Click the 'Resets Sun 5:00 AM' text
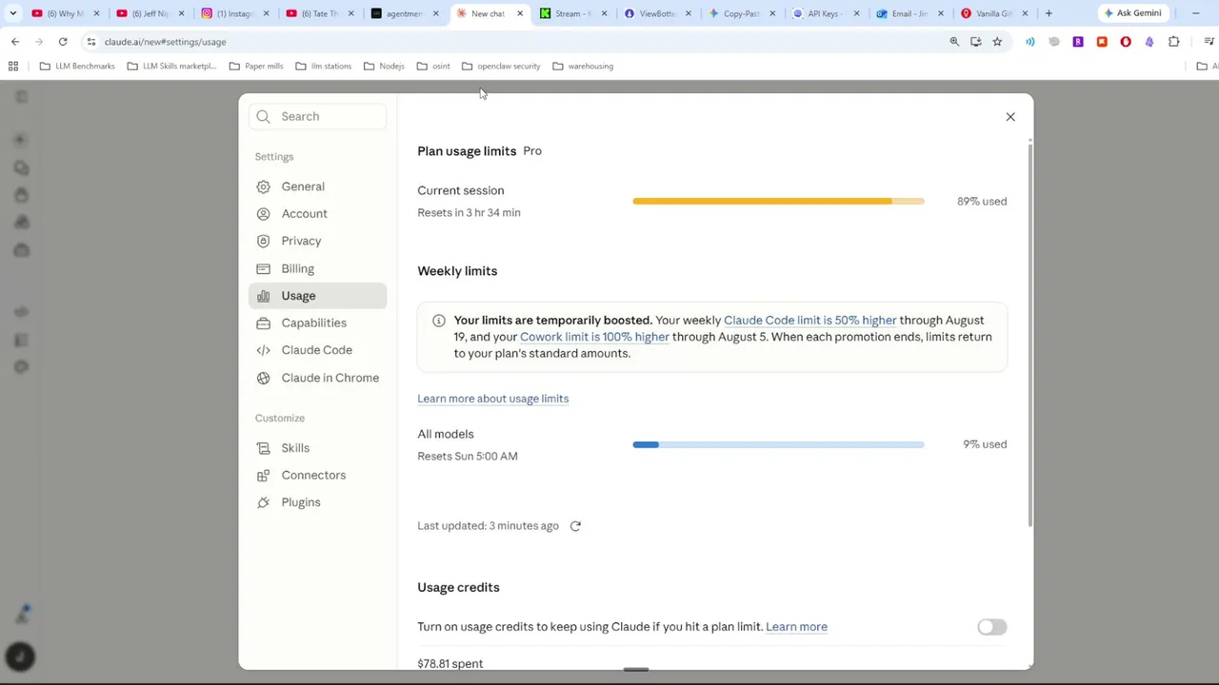 468,457
